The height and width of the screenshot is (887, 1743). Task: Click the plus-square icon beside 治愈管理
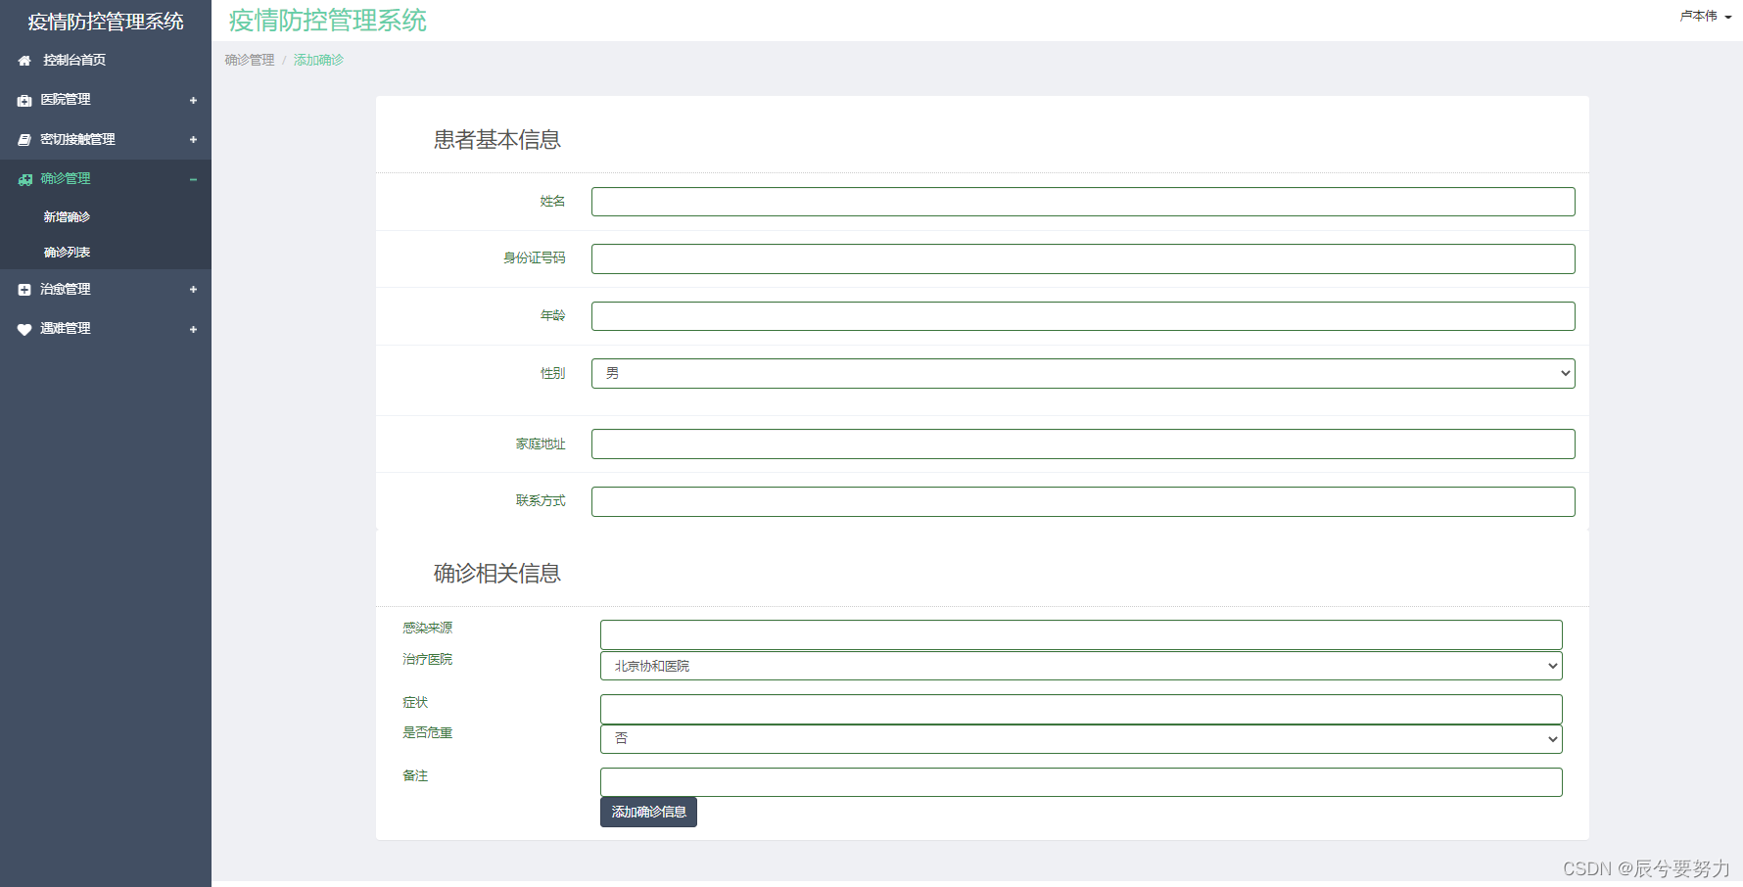[x=24, y=290]
